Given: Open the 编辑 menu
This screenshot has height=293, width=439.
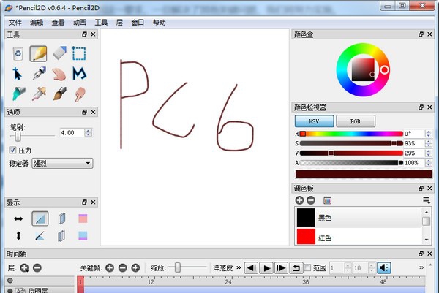Looking at the screenshot, I should point(37,23).
